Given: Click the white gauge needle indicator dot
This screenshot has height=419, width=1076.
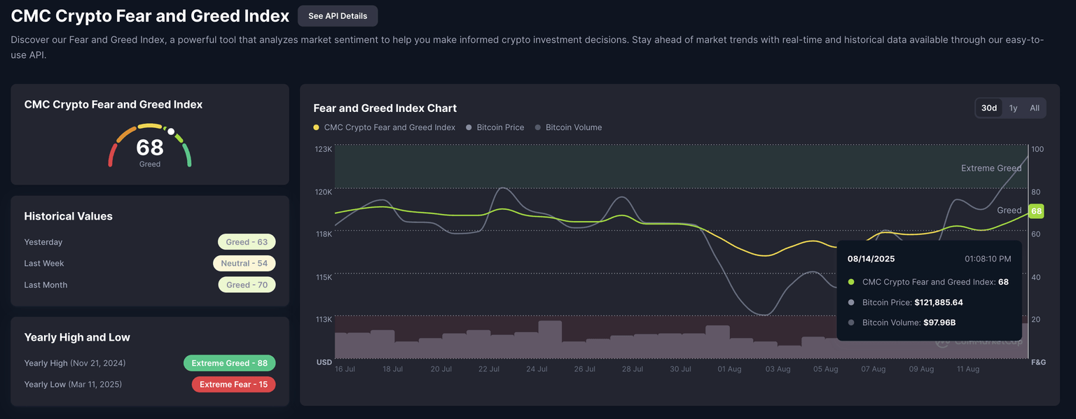Looking at the screenshot, I should coord(171,131).
